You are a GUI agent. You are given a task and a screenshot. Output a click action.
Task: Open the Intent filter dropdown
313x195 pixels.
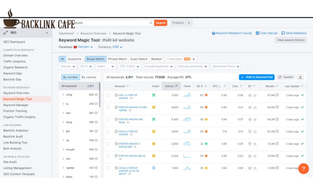[x=105, y=66]
